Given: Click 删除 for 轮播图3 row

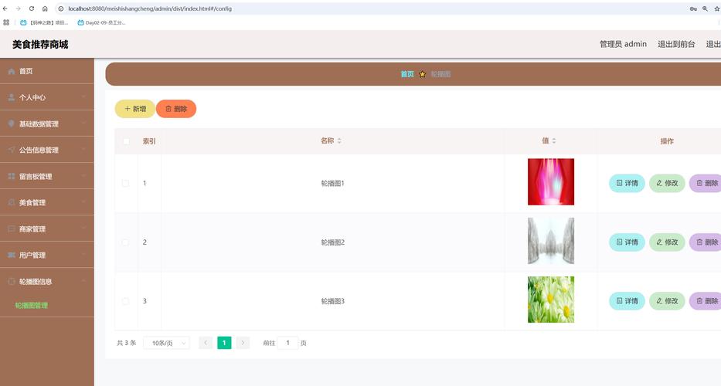Looking at the screenshot, I should coord(706,301).
